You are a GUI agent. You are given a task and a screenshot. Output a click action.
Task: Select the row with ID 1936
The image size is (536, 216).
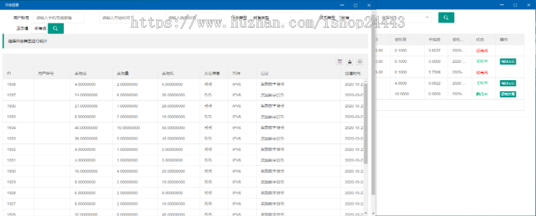[x=183, y=106]
